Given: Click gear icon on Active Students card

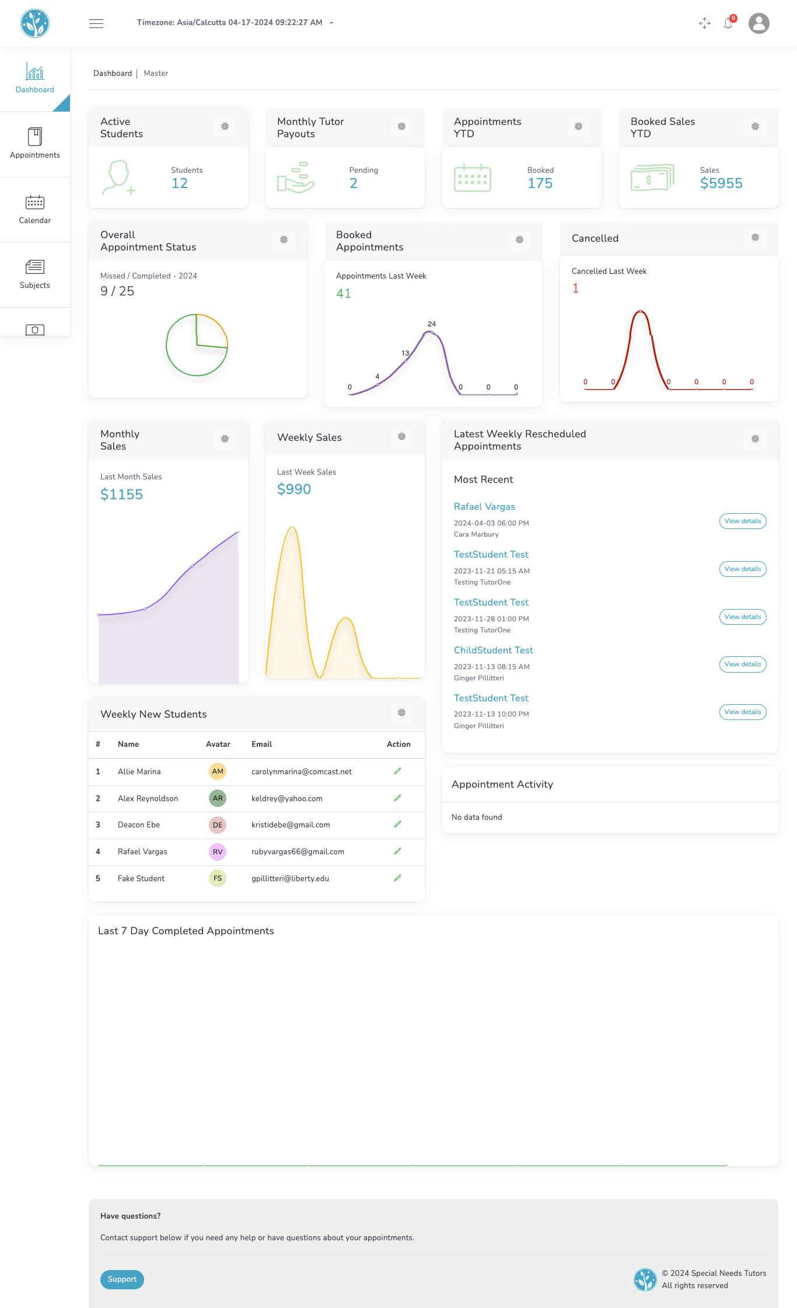Looking at the screenshot, I should point(225,127).
